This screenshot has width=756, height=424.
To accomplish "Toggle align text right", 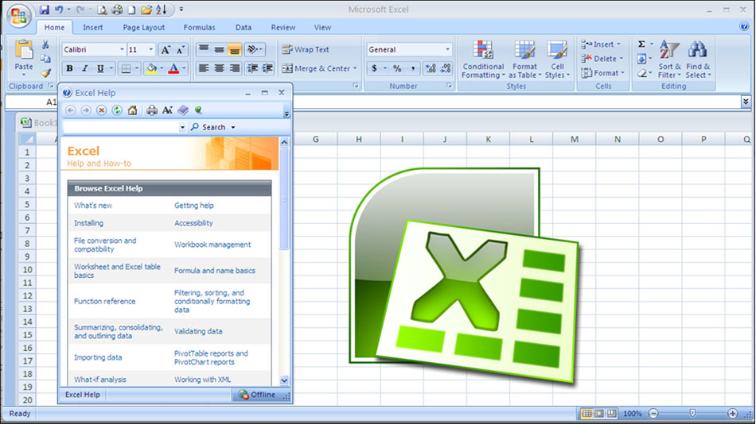I will pyautogui.click(x=234, y=68).
